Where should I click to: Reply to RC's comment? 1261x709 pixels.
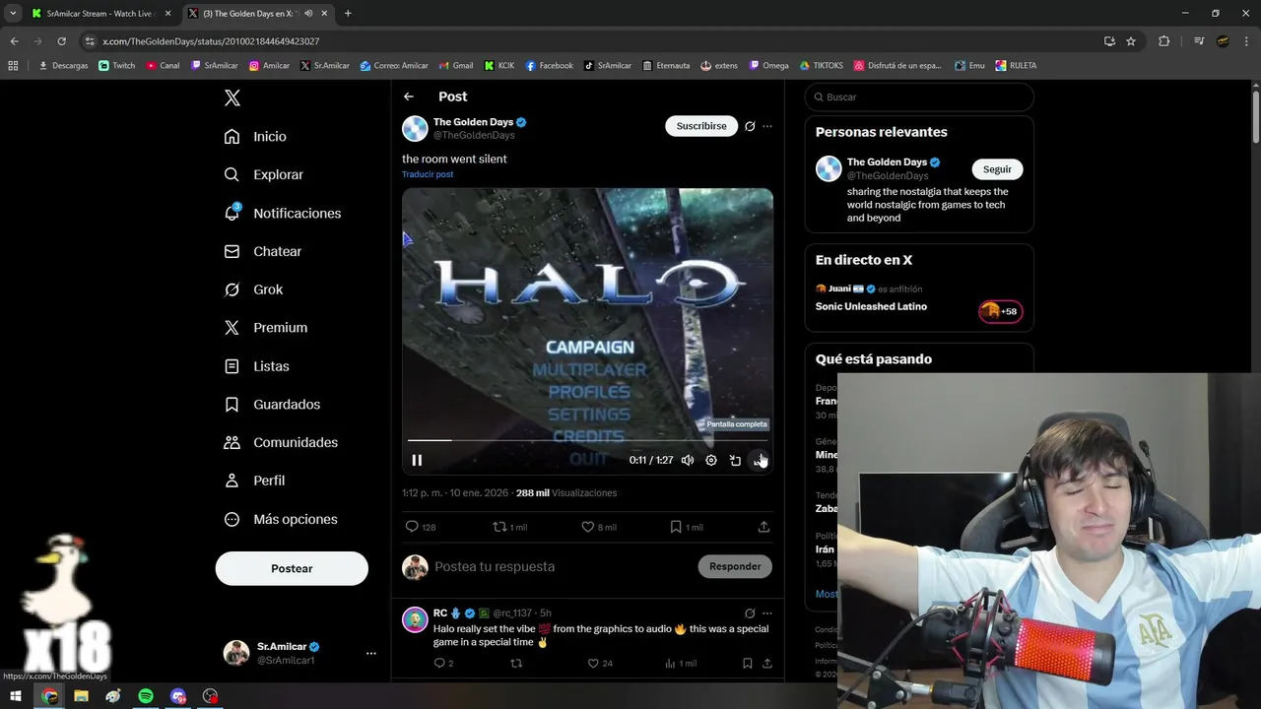point(443,664)
